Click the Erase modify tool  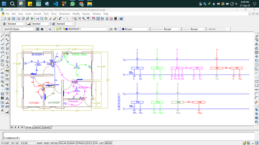(x=256, y=36)
